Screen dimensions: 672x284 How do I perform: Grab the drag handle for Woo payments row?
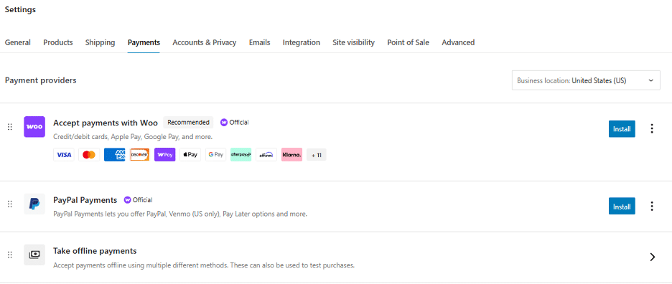tap(10, 127)
